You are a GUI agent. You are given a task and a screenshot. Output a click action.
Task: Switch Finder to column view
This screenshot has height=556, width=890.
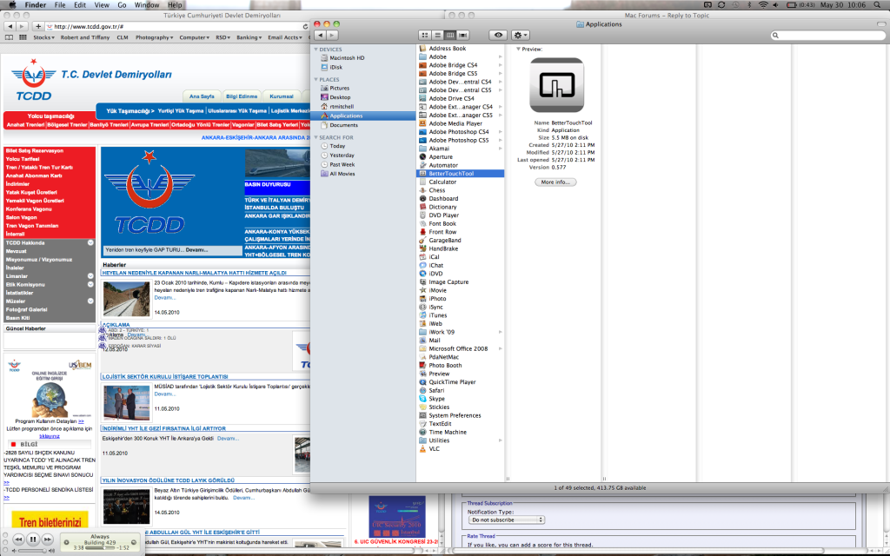450,35
